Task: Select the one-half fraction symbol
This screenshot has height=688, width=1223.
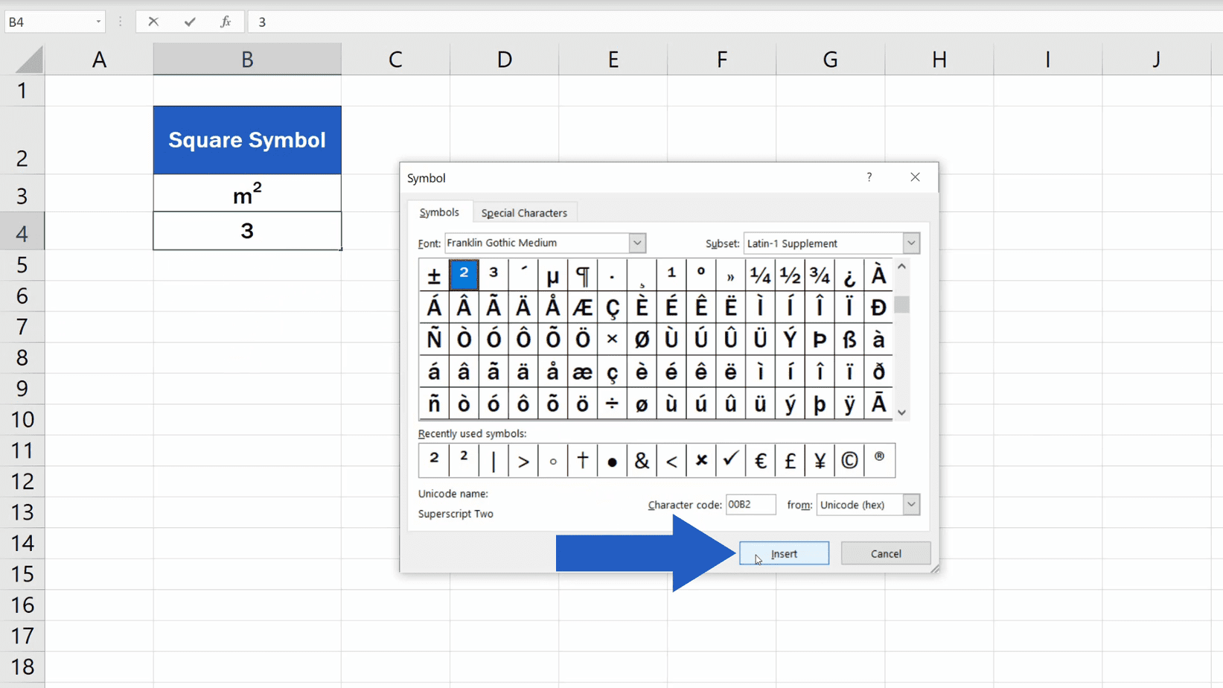Action: click(x=790, y=275)
